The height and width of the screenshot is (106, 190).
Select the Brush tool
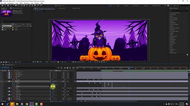pos(30,6)
